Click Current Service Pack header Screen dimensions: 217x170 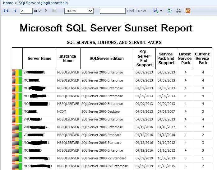coord(203,58)
